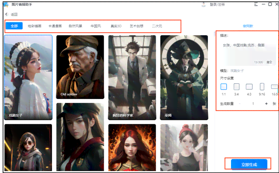The height and width of the screenshot is (173, 279).
Task: Select the 戏剧女子 thumbnail
Action: coord(28,77)
